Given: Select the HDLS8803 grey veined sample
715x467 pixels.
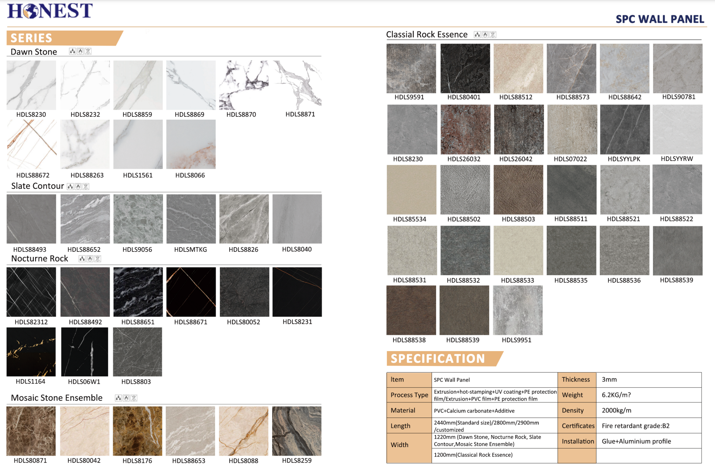Looking at the screenshot, I should point(138,352).
